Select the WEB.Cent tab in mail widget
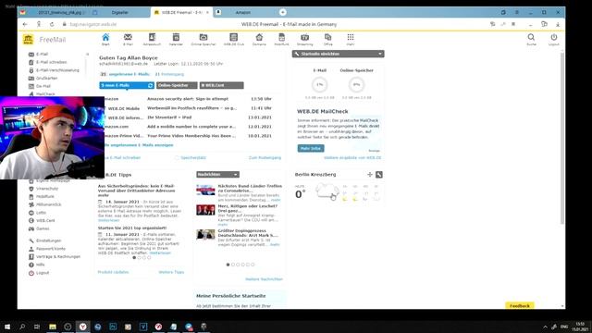This screenshot has height=333, width=592. pos(222,85)
